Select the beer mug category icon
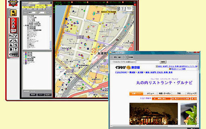The height and width of the screenshot is (129, 206). click(11, 49)
